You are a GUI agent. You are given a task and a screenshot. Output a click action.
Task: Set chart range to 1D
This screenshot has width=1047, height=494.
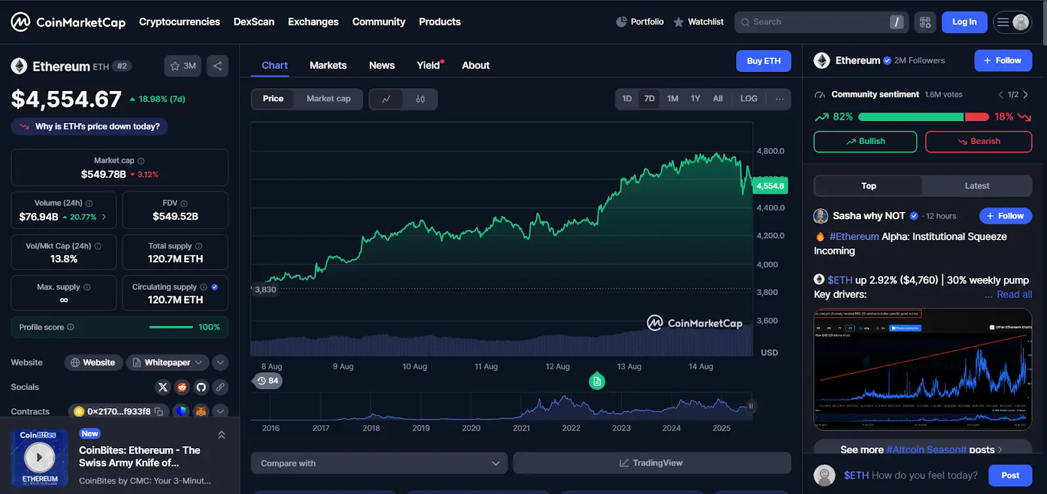627,99
